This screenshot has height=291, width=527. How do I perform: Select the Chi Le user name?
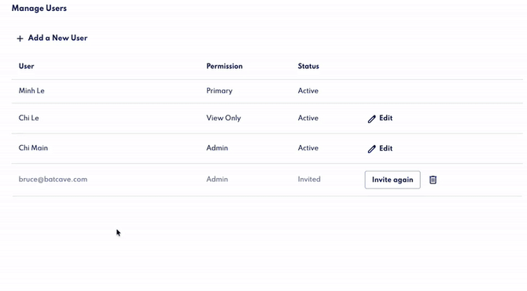point(29,118)
